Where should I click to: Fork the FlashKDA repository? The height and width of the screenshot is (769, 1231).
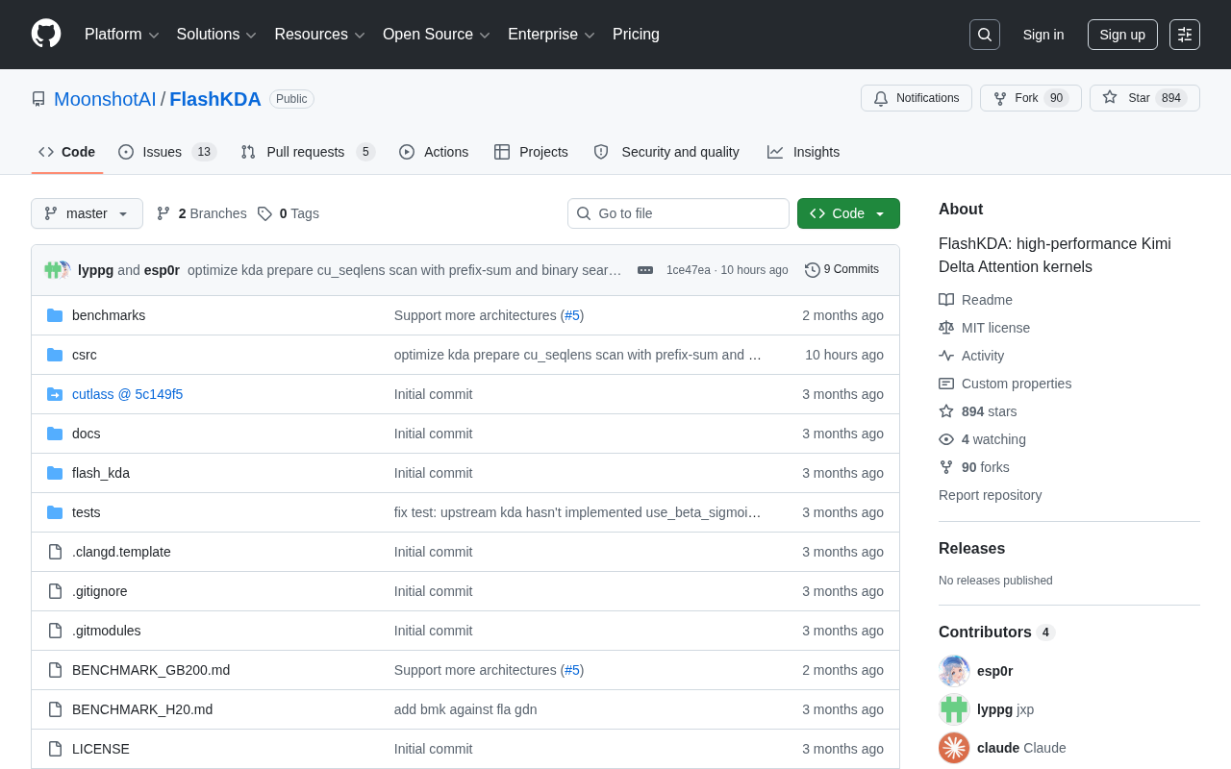coord(1031,98)
